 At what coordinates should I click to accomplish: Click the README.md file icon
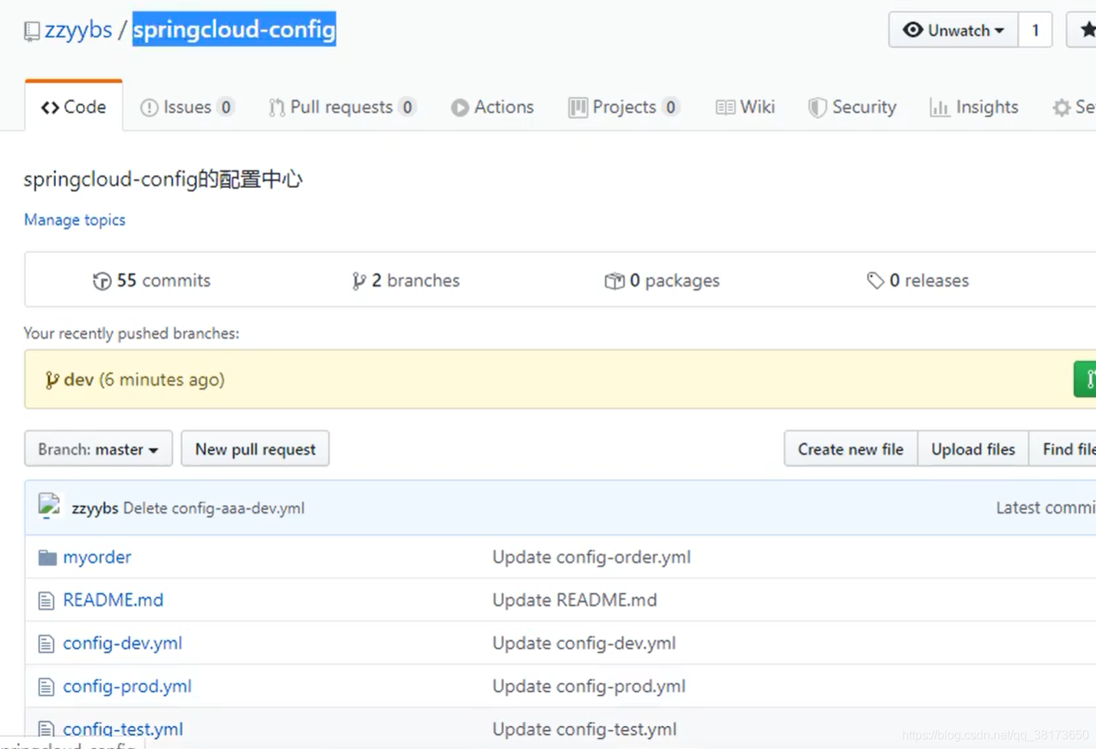click(x=46, y=600)
